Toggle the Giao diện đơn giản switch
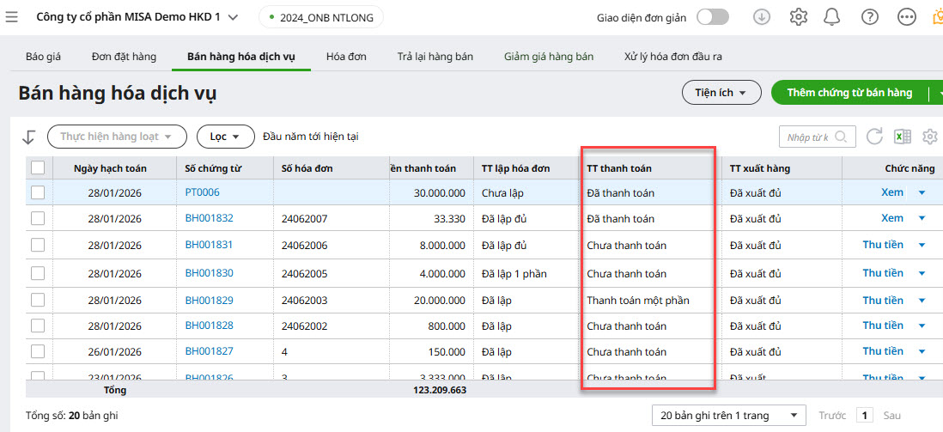Screen dimensions: 943x432 pos(713,17)
